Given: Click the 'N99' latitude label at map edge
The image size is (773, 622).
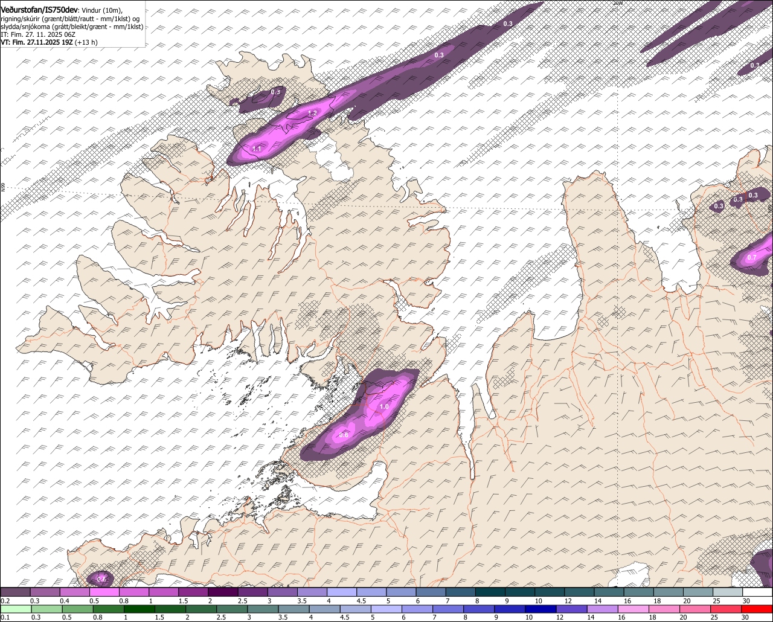Looking at the screenshot, I should point(3,187).
